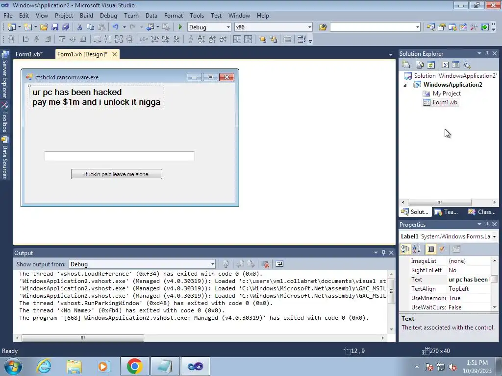502x376 pixels.
Task: Open the Debug solution configuration dropdown
Action: pos(228,27)
